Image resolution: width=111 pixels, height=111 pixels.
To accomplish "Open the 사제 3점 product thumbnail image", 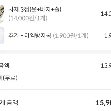I will click(2, 14).
